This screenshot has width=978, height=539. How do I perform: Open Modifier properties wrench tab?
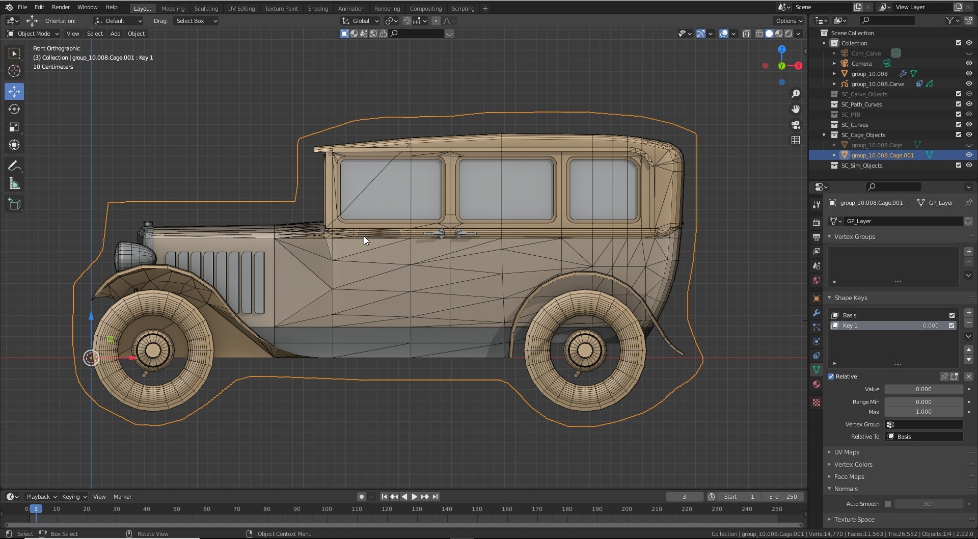pos(817,313)
